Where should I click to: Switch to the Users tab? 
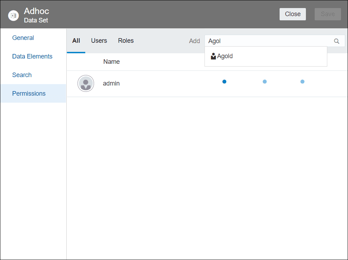point(99,41)
